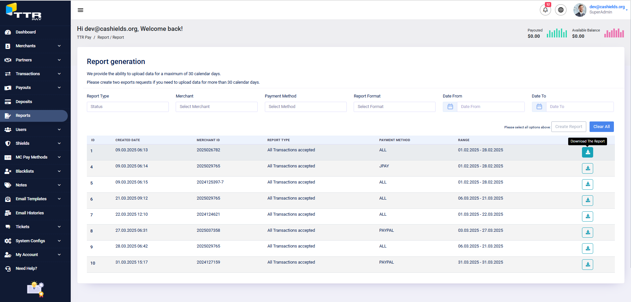Select Reports in the sidebar
The image size is (631, 302).
(x=23, y=116)
